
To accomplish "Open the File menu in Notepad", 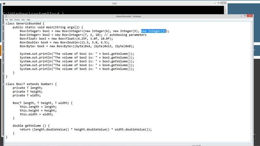I will pos(6,20).
